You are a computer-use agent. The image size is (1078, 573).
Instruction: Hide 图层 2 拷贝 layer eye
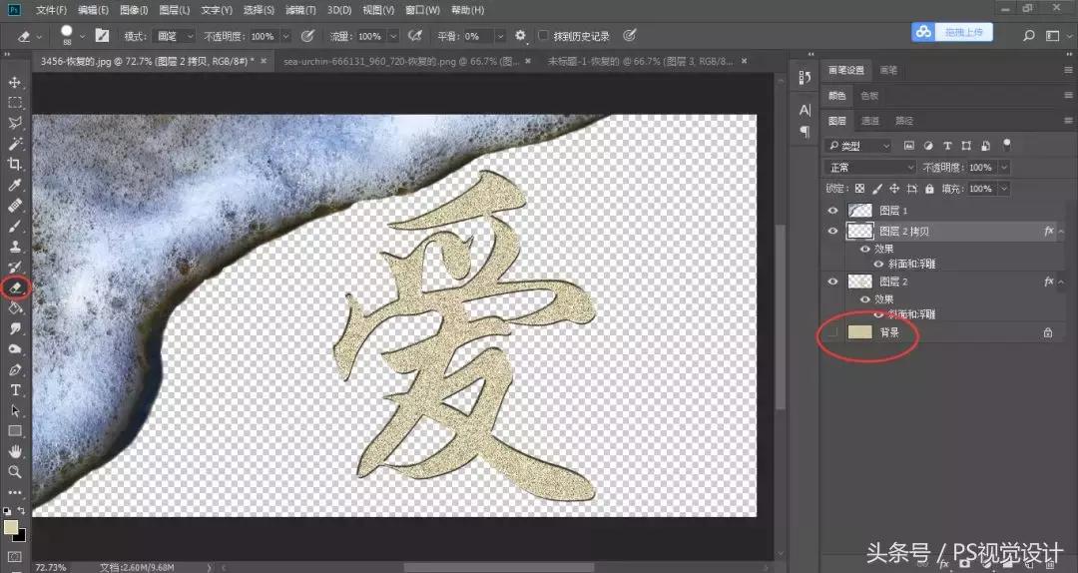833,232
